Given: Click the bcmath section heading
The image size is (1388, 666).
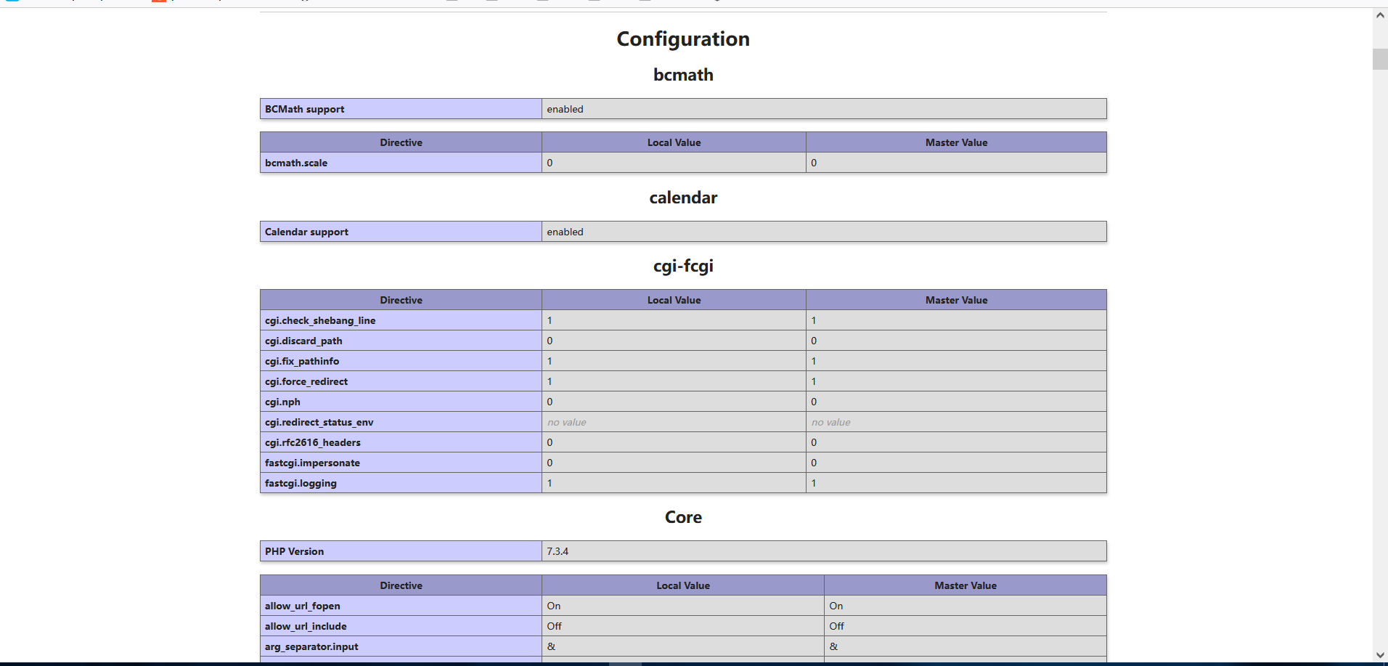Looking at the screenshot, I should tap(682, 75).
